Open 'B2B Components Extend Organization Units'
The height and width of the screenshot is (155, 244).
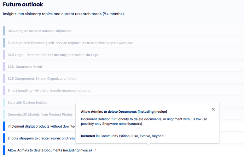point(42,79)
